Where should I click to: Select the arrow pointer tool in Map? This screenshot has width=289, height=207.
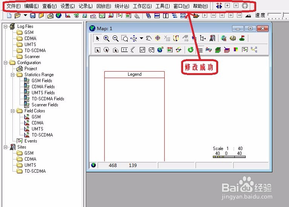[98, 38]
